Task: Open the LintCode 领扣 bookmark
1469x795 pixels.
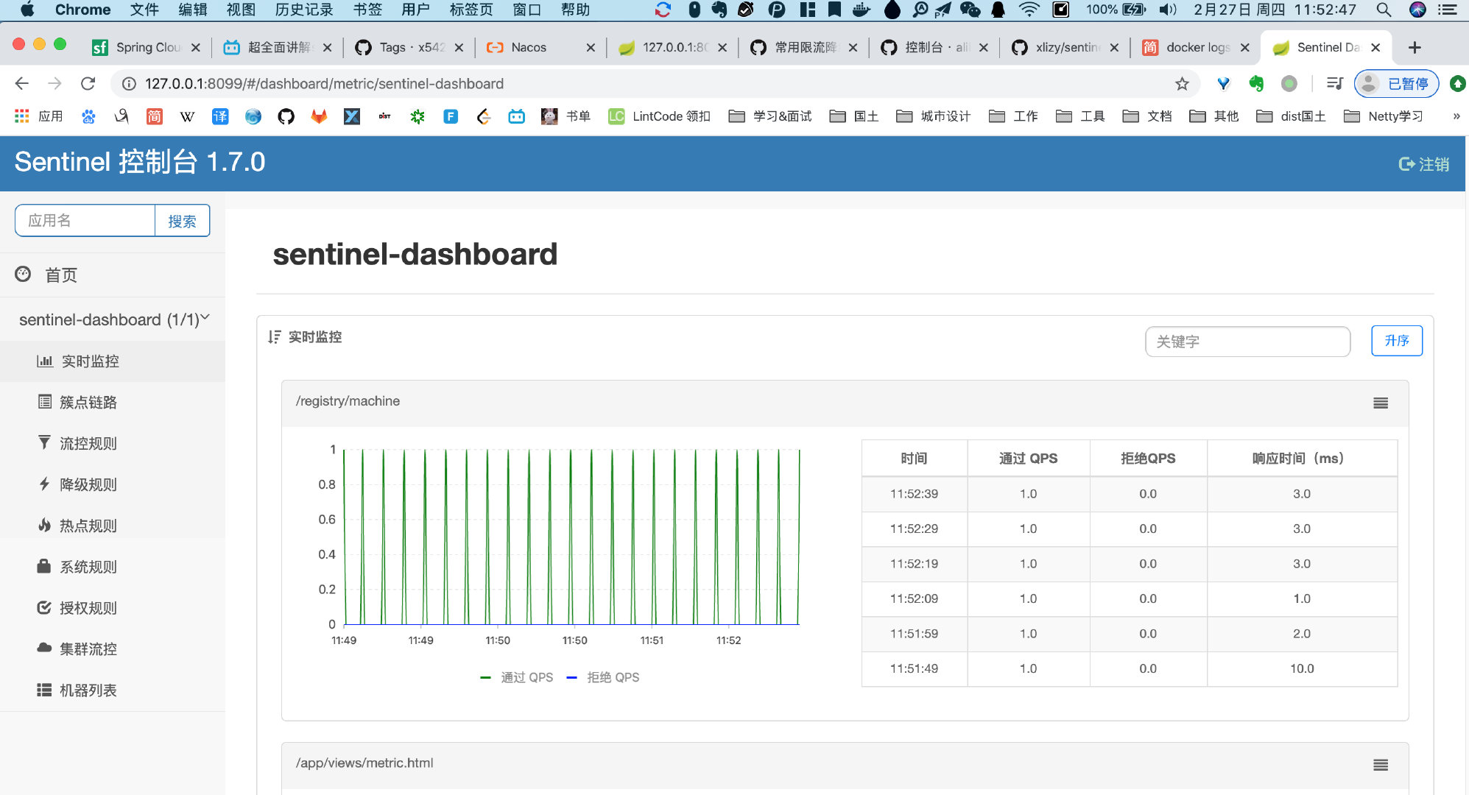Action: 659,116
